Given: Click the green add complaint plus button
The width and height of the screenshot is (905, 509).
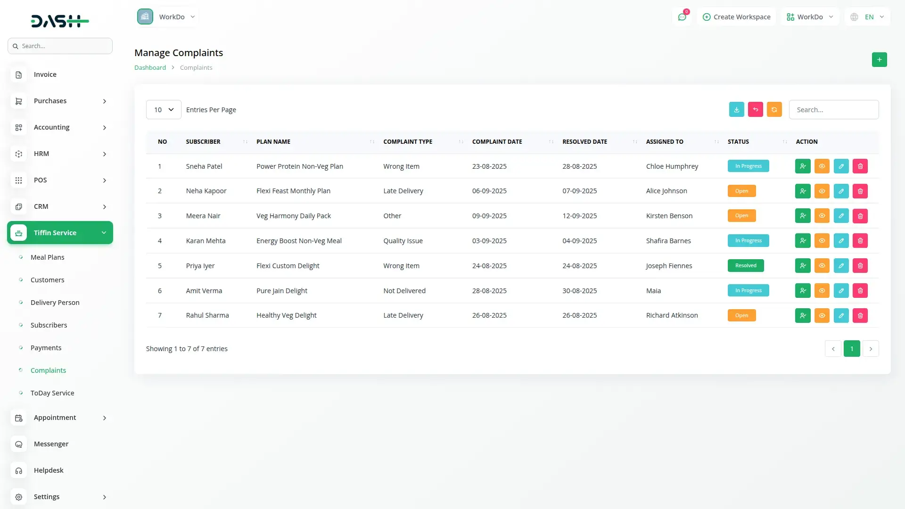Looking at the screenshot, I should [x=879, y=59].
